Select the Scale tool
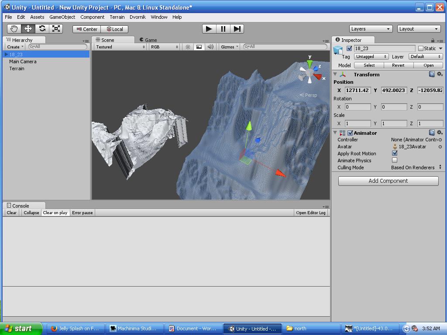 (55, 28)
